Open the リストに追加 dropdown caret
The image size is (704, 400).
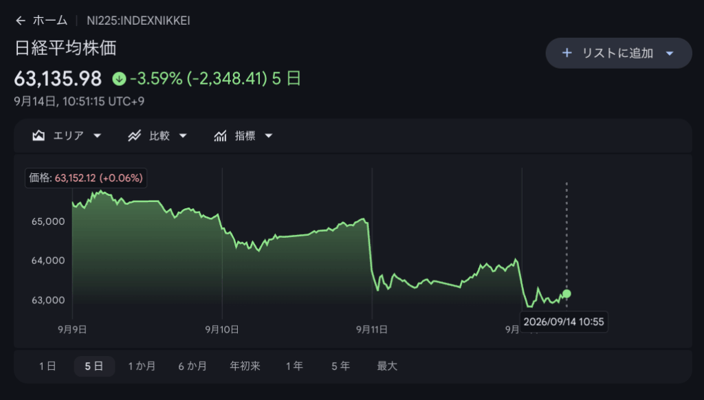tap(670, 54)
